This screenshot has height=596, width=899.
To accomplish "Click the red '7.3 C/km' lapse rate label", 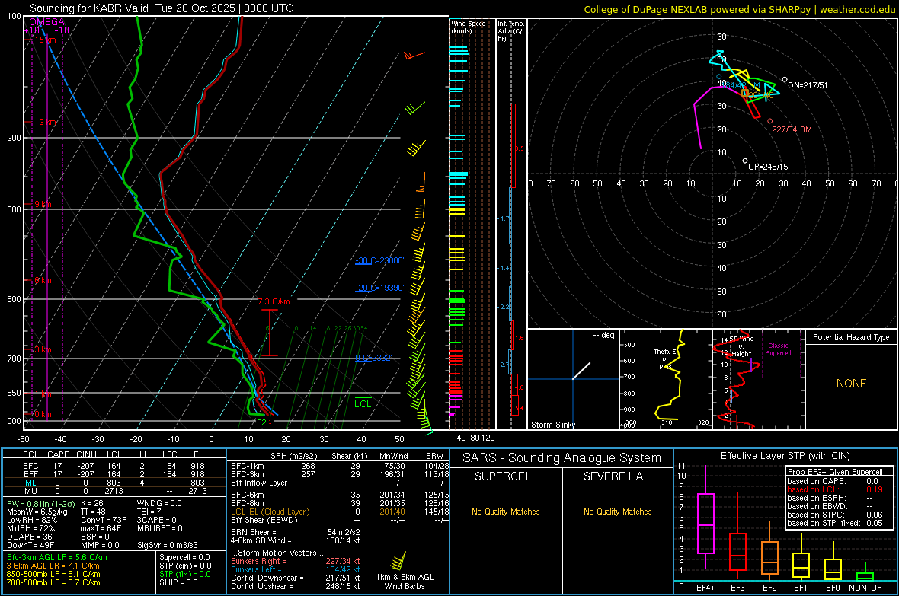I will pos(274,301).
